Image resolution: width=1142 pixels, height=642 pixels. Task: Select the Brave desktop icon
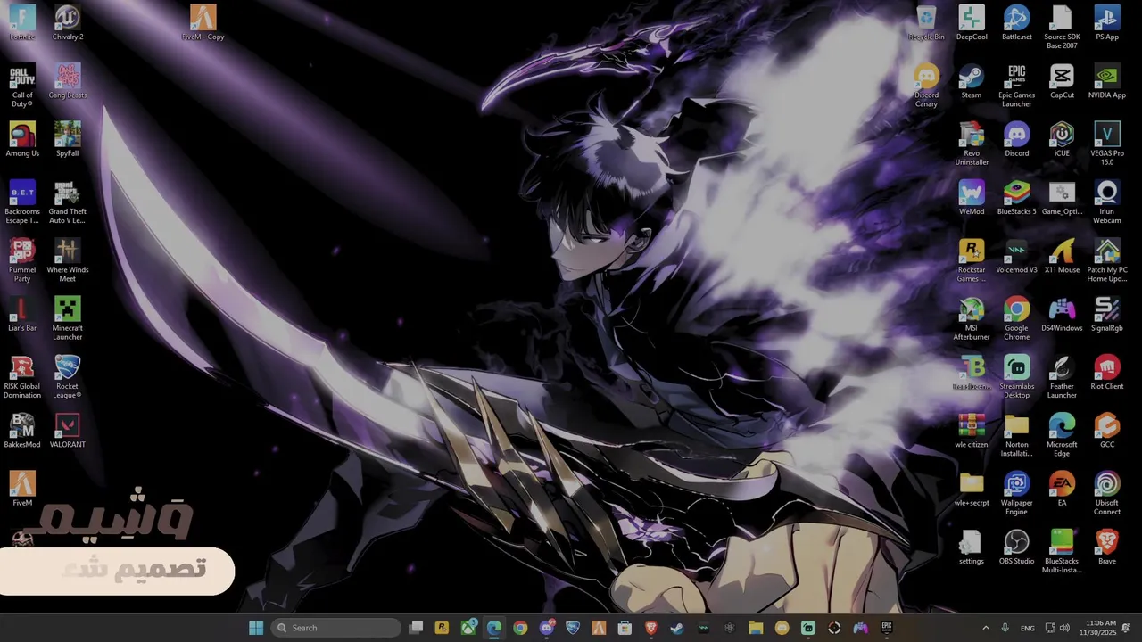pos(1107,547)
